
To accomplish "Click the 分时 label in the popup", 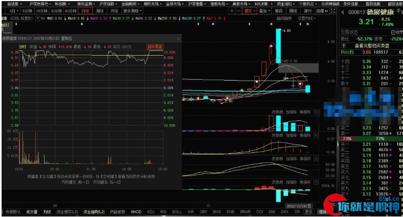I will 22,47.
